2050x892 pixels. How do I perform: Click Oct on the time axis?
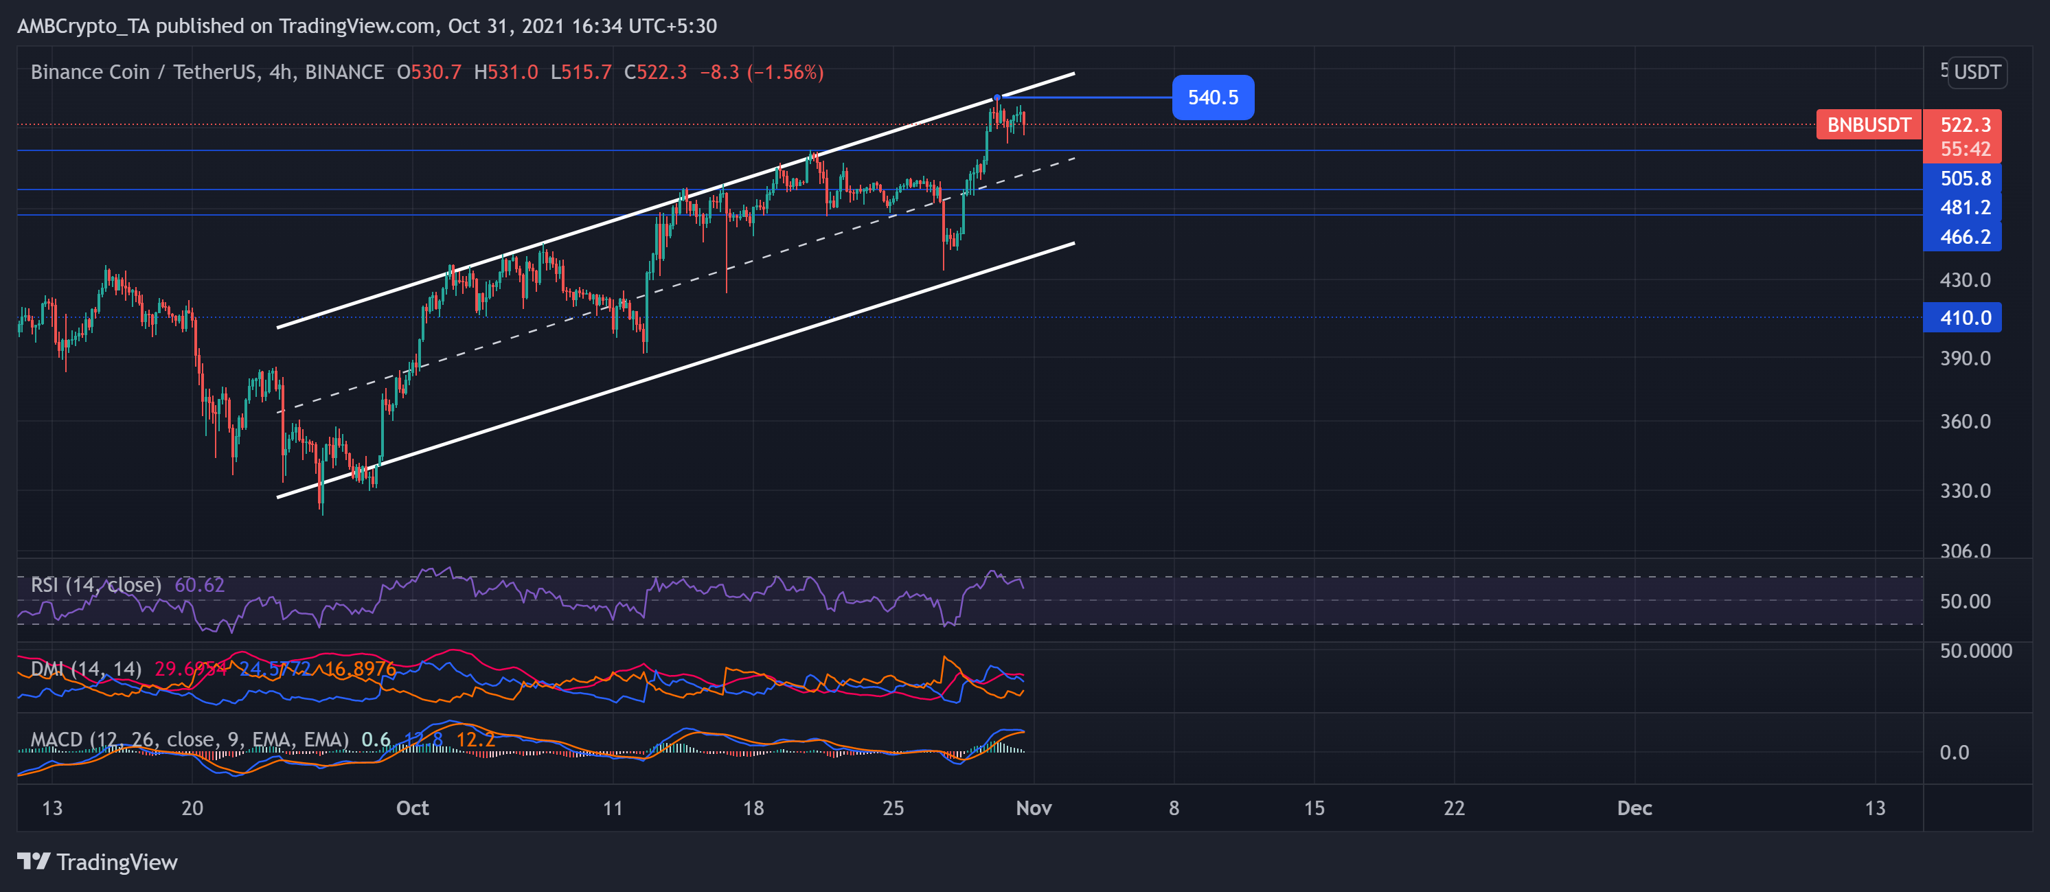412,808
